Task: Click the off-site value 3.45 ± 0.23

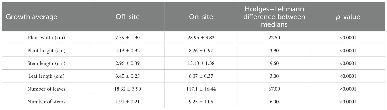Action: click(x=127, y=76)
